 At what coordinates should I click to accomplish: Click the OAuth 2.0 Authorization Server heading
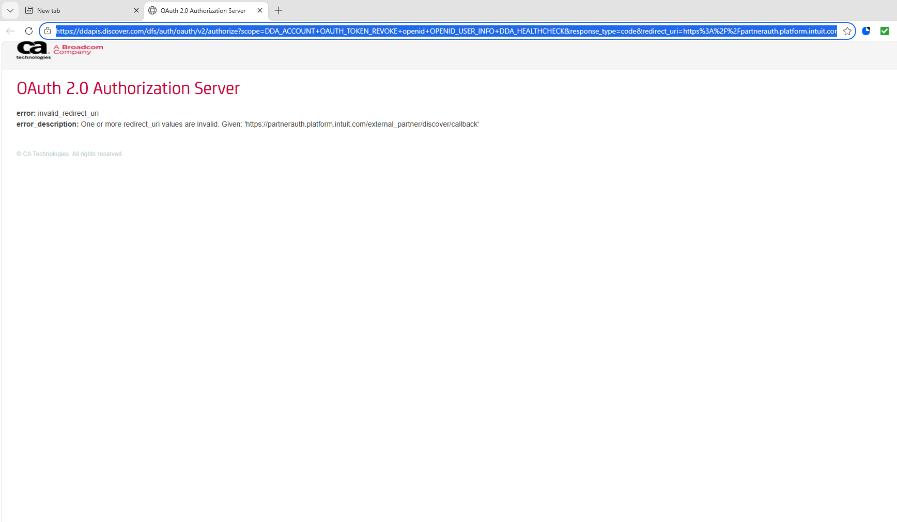pyautogui.click(x=128, y=88)
